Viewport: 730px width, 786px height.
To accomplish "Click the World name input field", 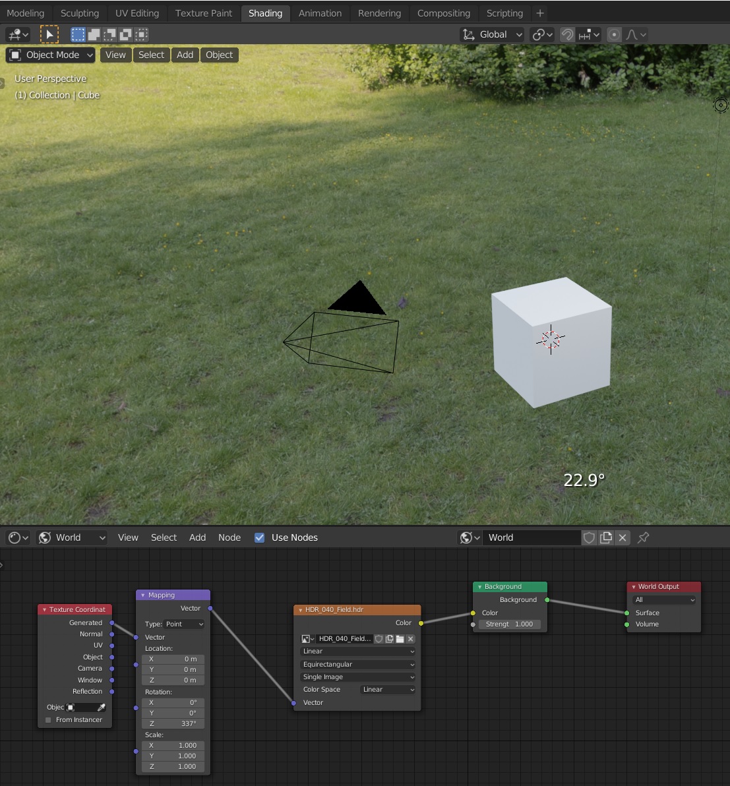I will pos(531,537).
